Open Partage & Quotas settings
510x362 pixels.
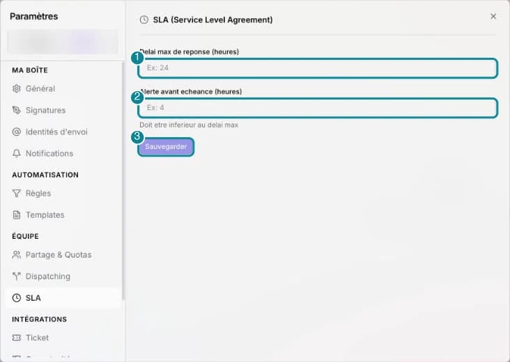click(x=63, y=255)
